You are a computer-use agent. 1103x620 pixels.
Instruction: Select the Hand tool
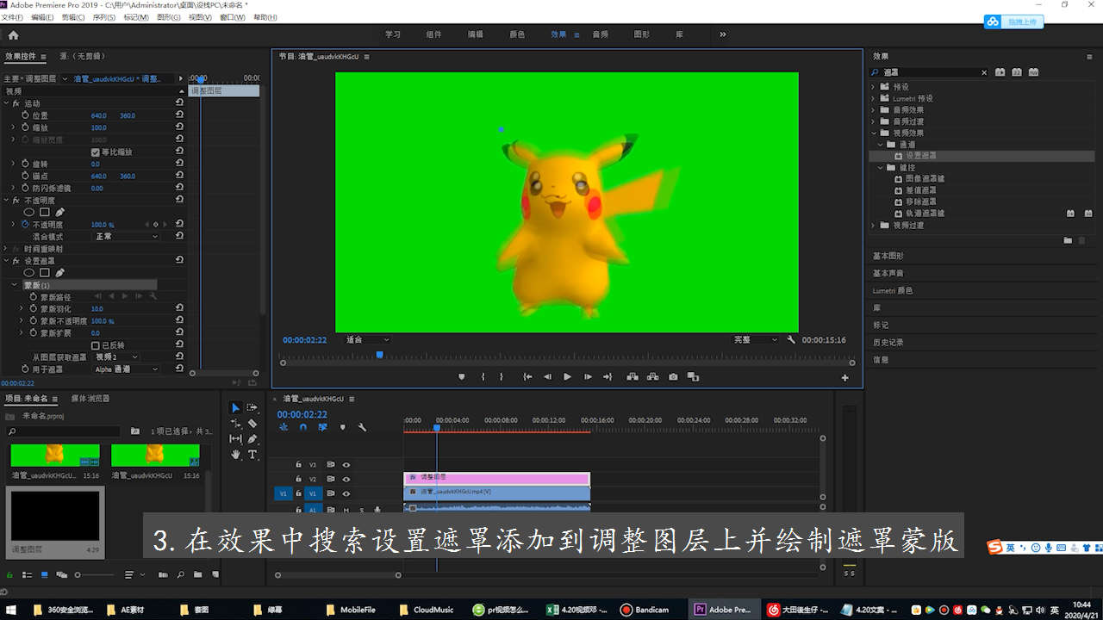coord(235,454)
